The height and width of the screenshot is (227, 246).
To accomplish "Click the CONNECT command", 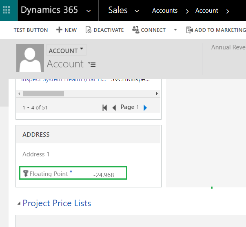I will point(149,30).
